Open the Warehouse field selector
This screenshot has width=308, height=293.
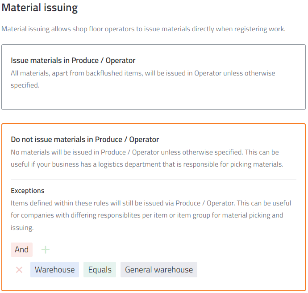[x=54, y=270]
